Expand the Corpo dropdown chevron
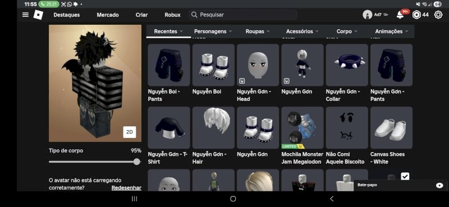Image resolution: width=449 pixels, height=207 pixels. (356, 31)
